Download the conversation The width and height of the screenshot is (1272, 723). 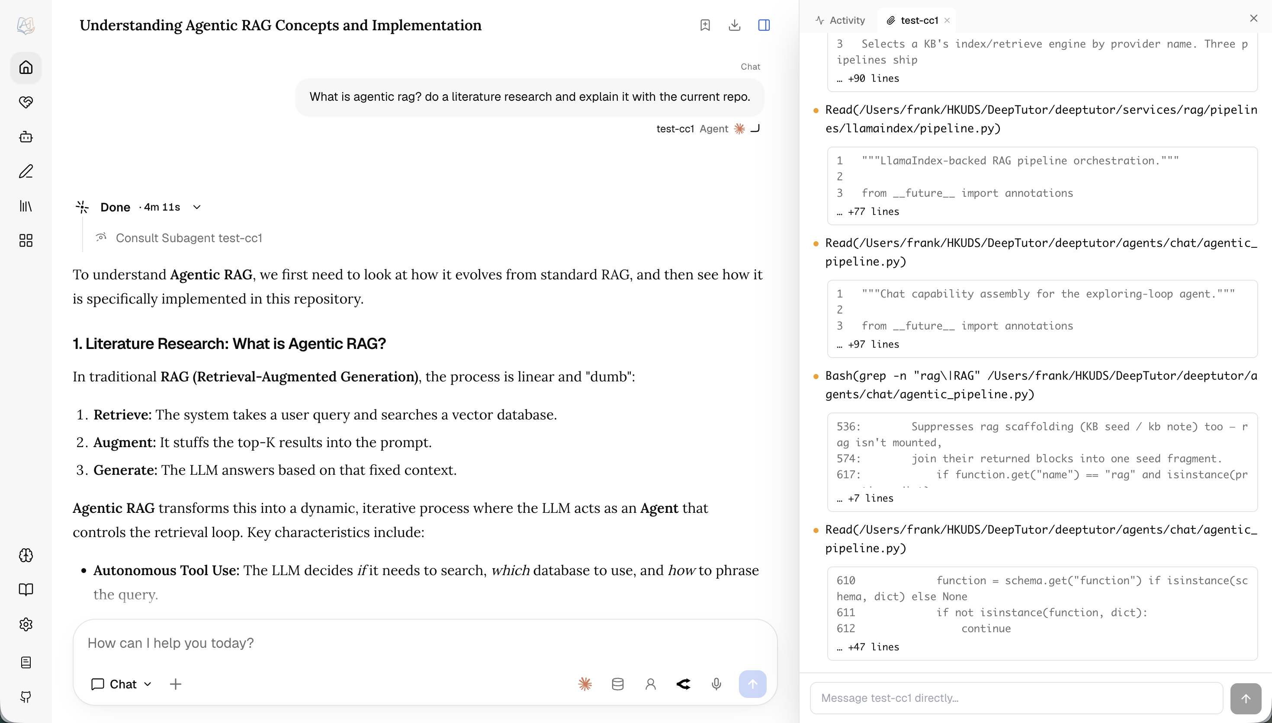(735, 25)
